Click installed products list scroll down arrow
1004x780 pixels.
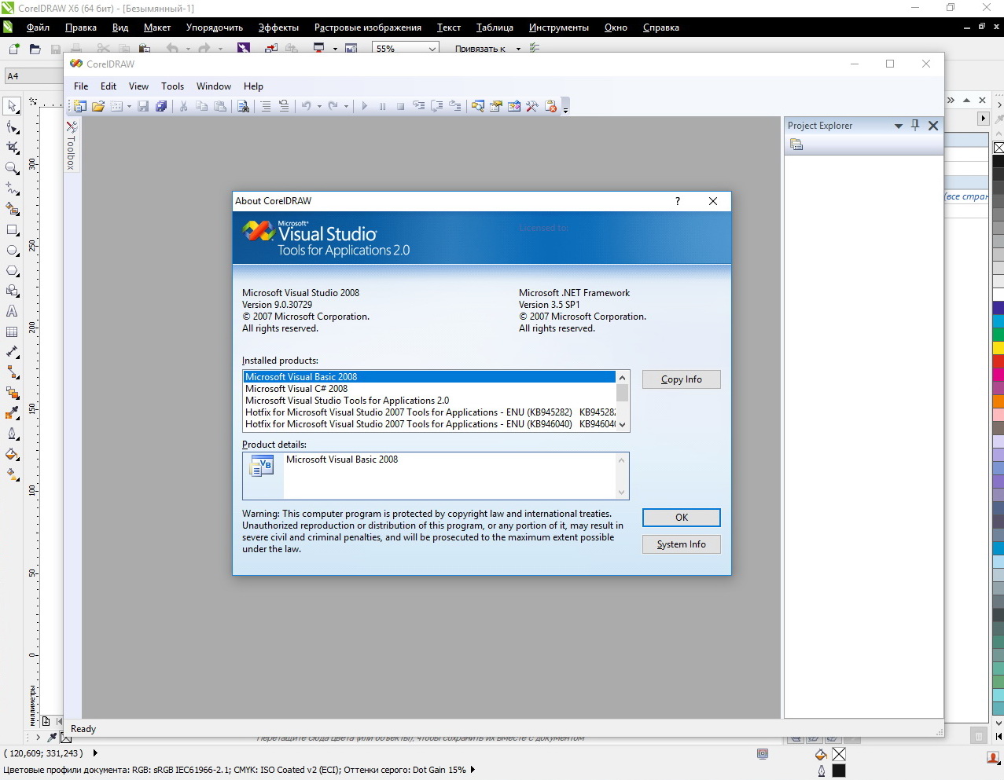point(623,425)
